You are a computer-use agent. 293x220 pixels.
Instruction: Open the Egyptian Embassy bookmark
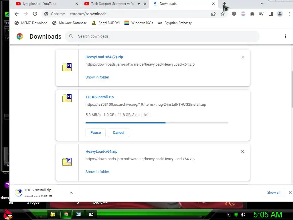coord(175,23)
